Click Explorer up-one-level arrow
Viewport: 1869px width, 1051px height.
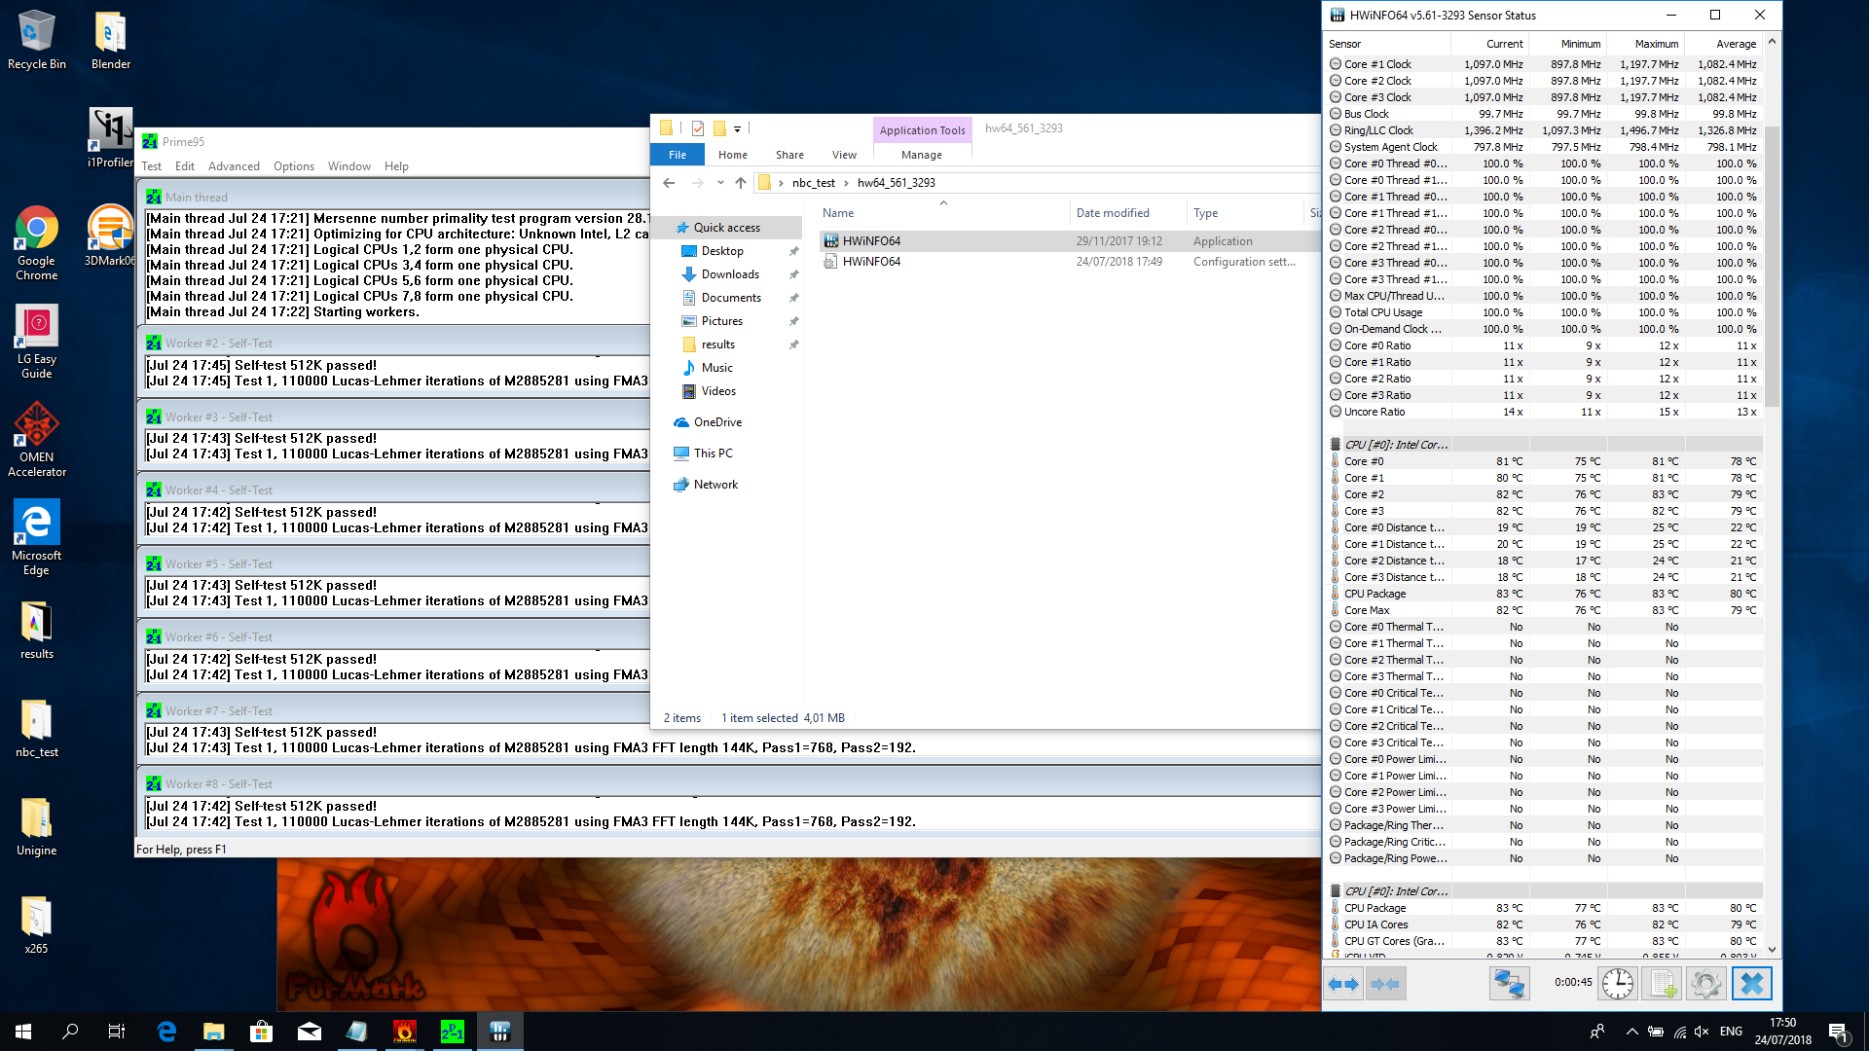tap(741, 183)
